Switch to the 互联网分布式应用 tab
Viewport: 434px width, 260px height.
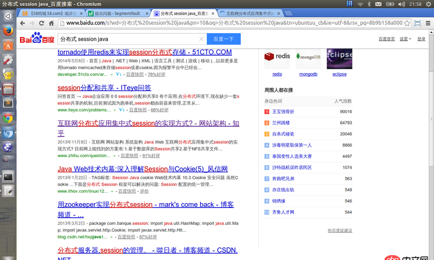(x=250, y=13)
